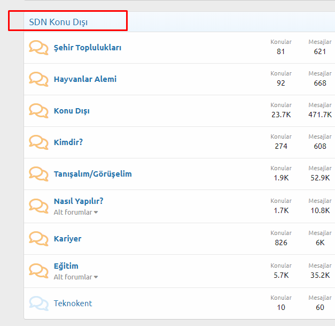This screenshot has width=335, height=326.
Task: Click the Şehir Toplulukları forum chat icon
Action: [38, 48]
